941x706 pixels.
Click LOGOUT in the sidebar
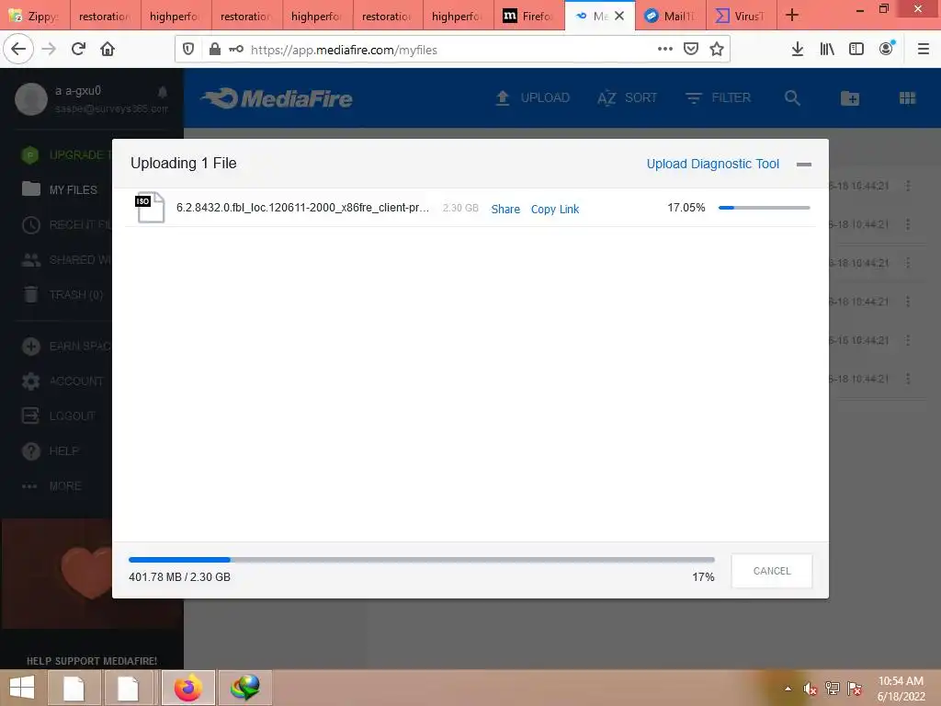[59, 416]
